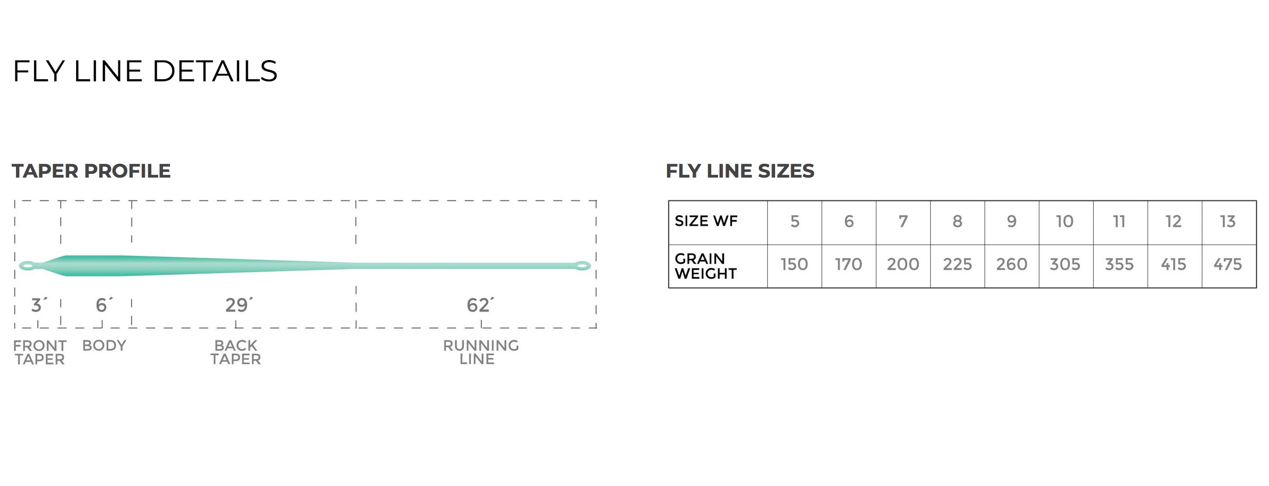Screen dimensions: 1269x486
Task: Click the 62′ running line length
Action: pyautogui.click(x=479, y=305)
